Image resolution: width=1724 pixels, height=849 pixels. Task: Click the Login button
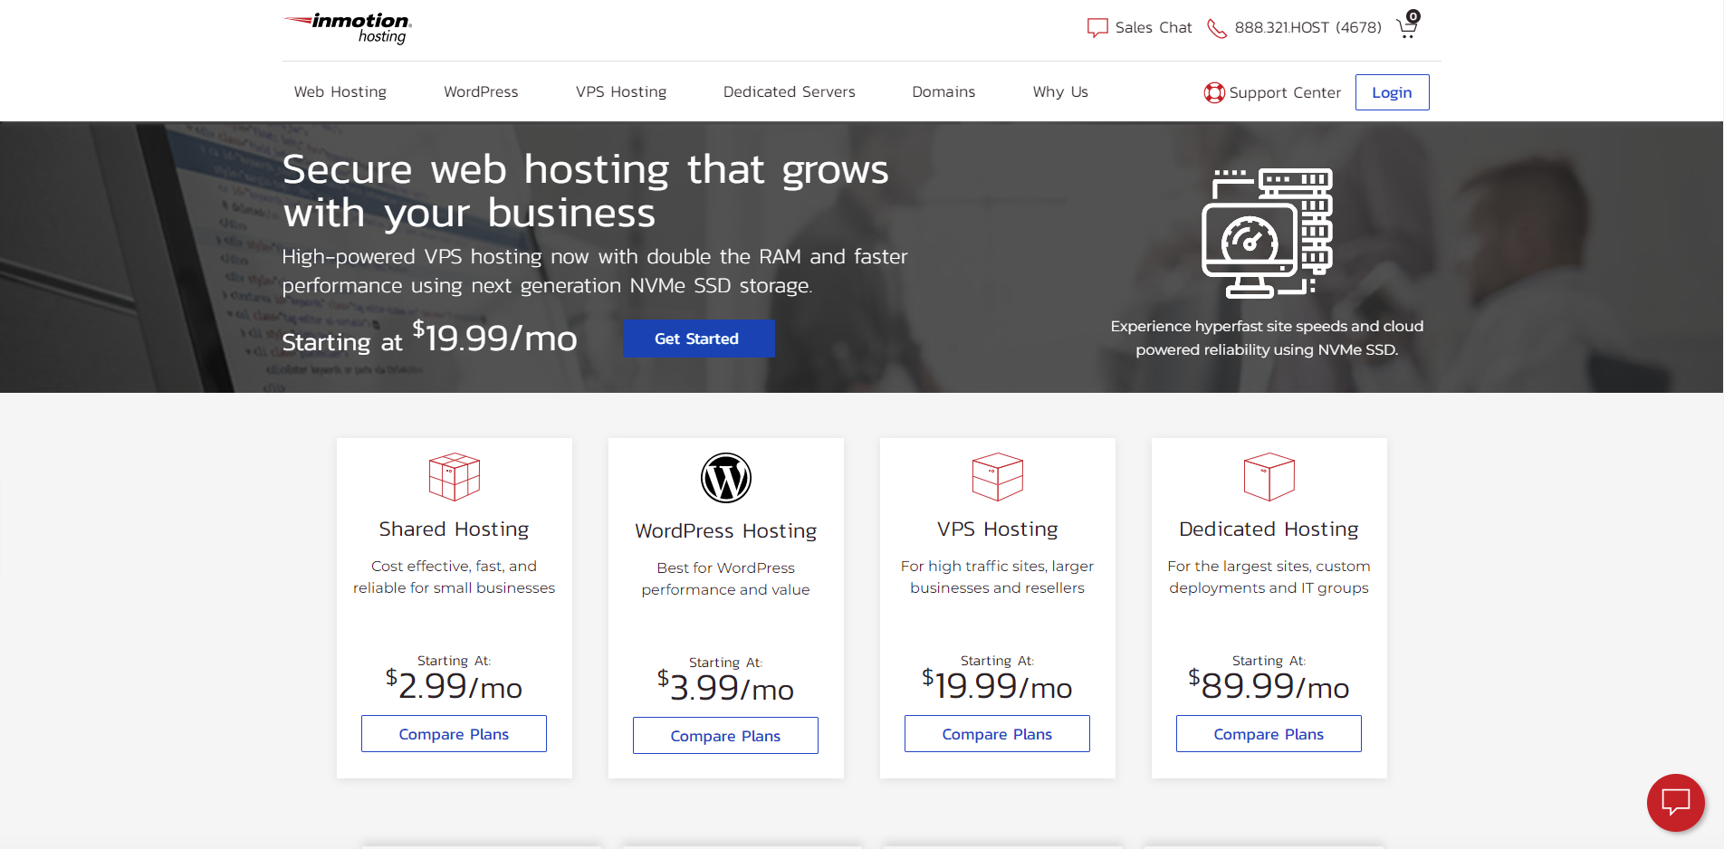tap(1392, 91)
